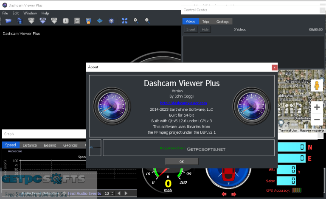Click the Sats satellite count field
The width and height of the screenshot is (326, 199).
point(286,180)
